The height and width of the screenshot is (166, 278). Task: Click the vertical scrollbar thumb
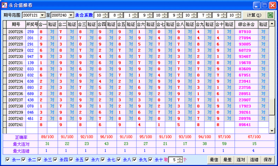(272, 107)
